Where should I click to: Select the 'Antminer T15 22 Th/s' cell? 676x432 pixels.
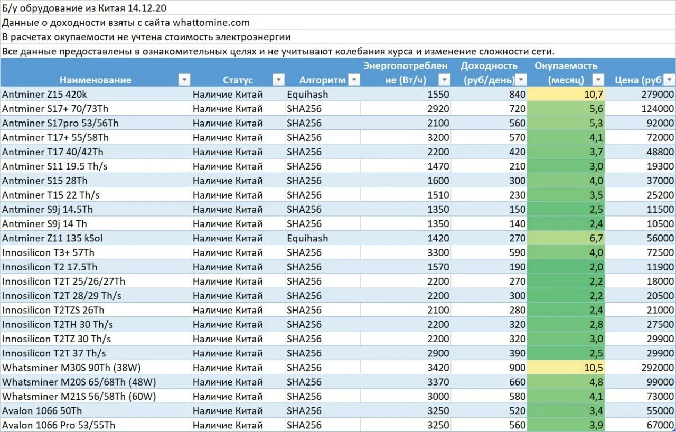pos(95,195)
